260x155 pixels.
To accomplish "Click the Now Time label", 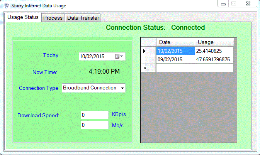I will click(x=45, y=72).
